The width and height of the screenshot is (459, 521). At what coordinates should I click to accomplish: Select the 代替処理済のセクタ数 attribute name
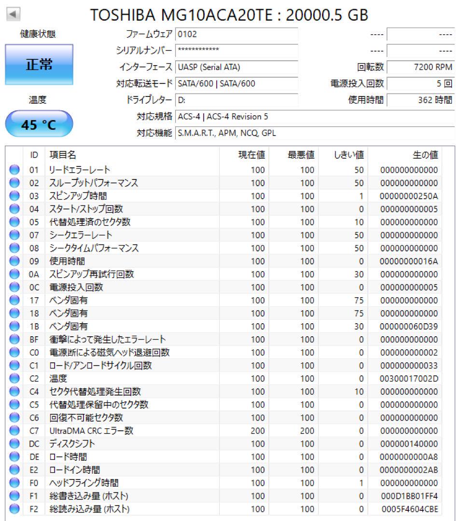pos(90,222)
